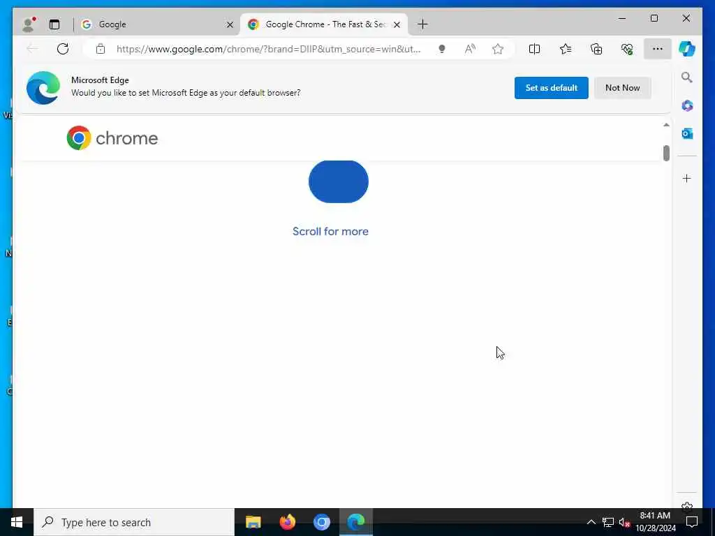Add this page to favorites star
The height and width of the screenshot is (536, 715).
click(x=498, y=49)
